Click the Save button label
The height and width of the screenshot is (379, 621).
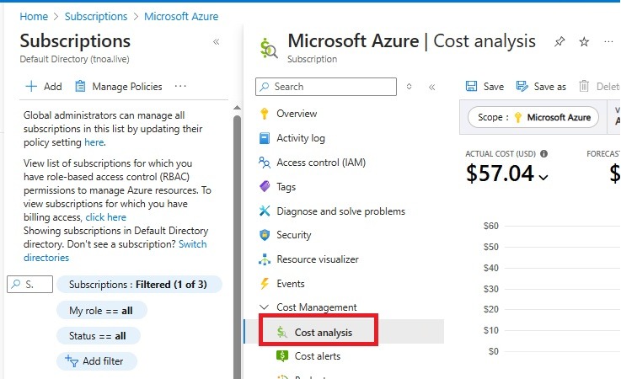(494, 87)
